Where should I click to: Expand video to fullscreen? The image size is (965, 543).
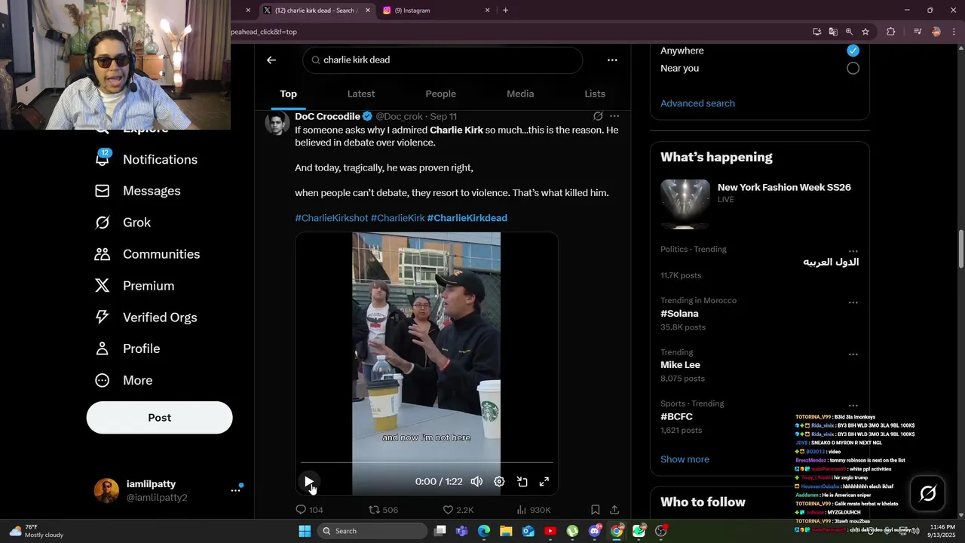544,481
